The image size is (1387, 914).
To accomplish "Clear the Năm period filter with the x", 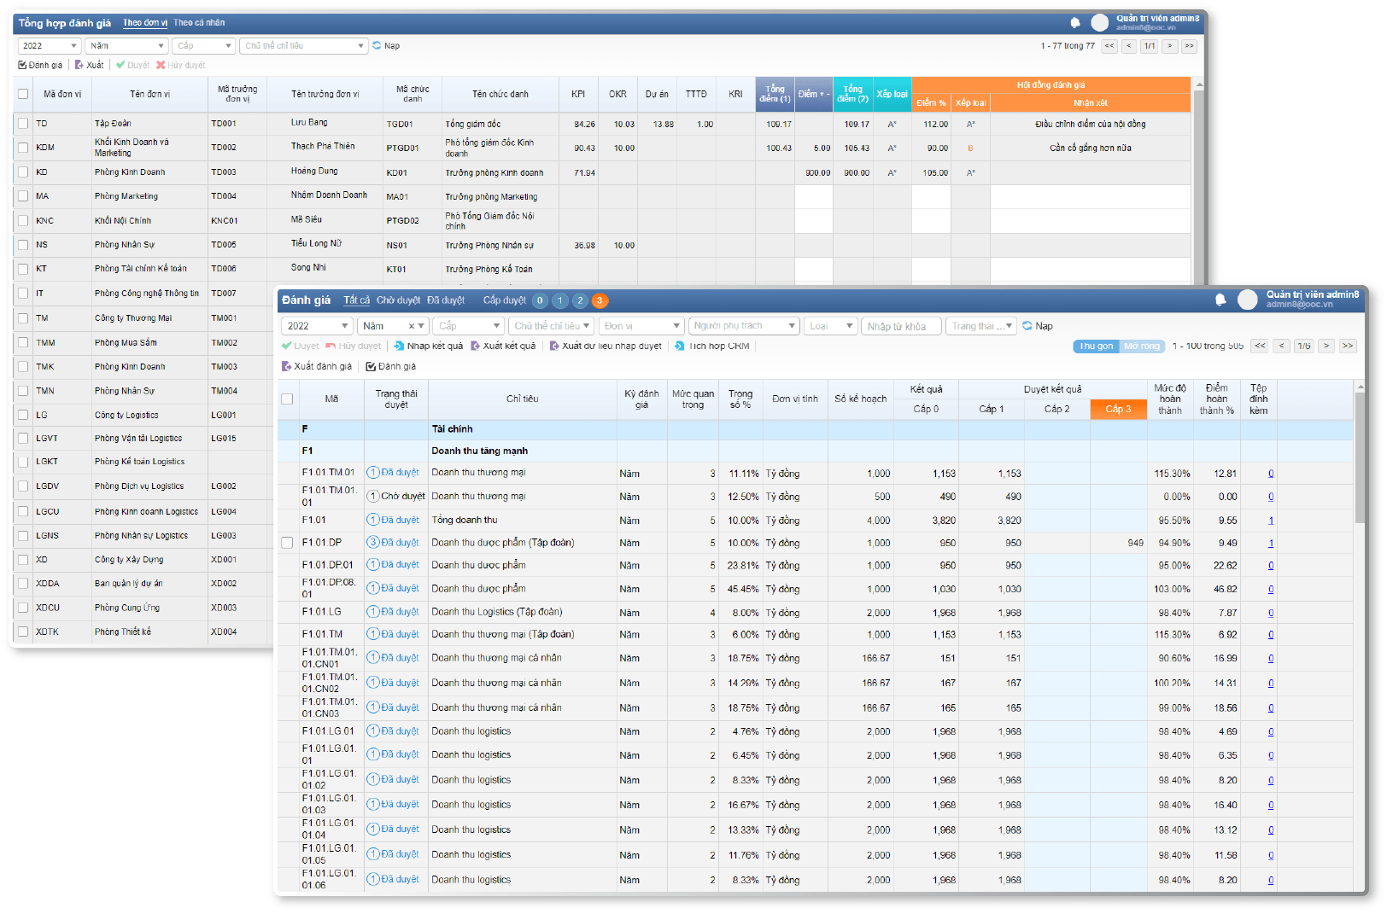I will pos(411,326).
